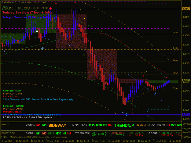Click the MEDIUM strength label
Image resolution: width=191 pixels, height=143 pixels.
[x=141, y=125]
